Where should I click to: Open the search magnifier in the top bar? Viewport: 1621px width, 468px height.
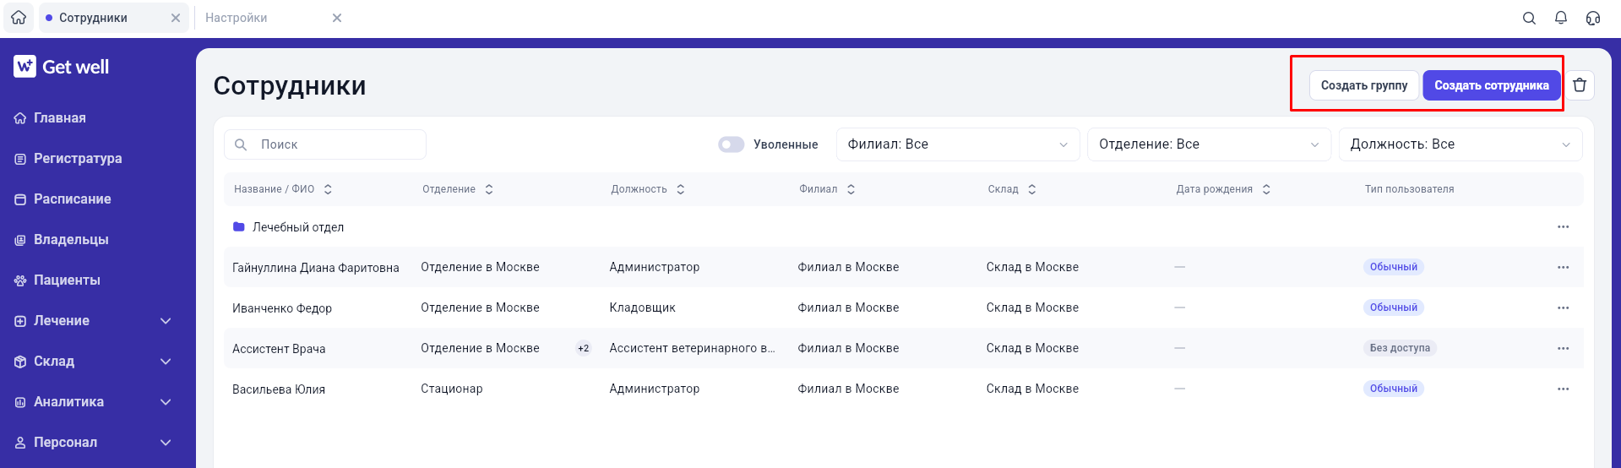pyautogui.click(x=1529, y=18)
